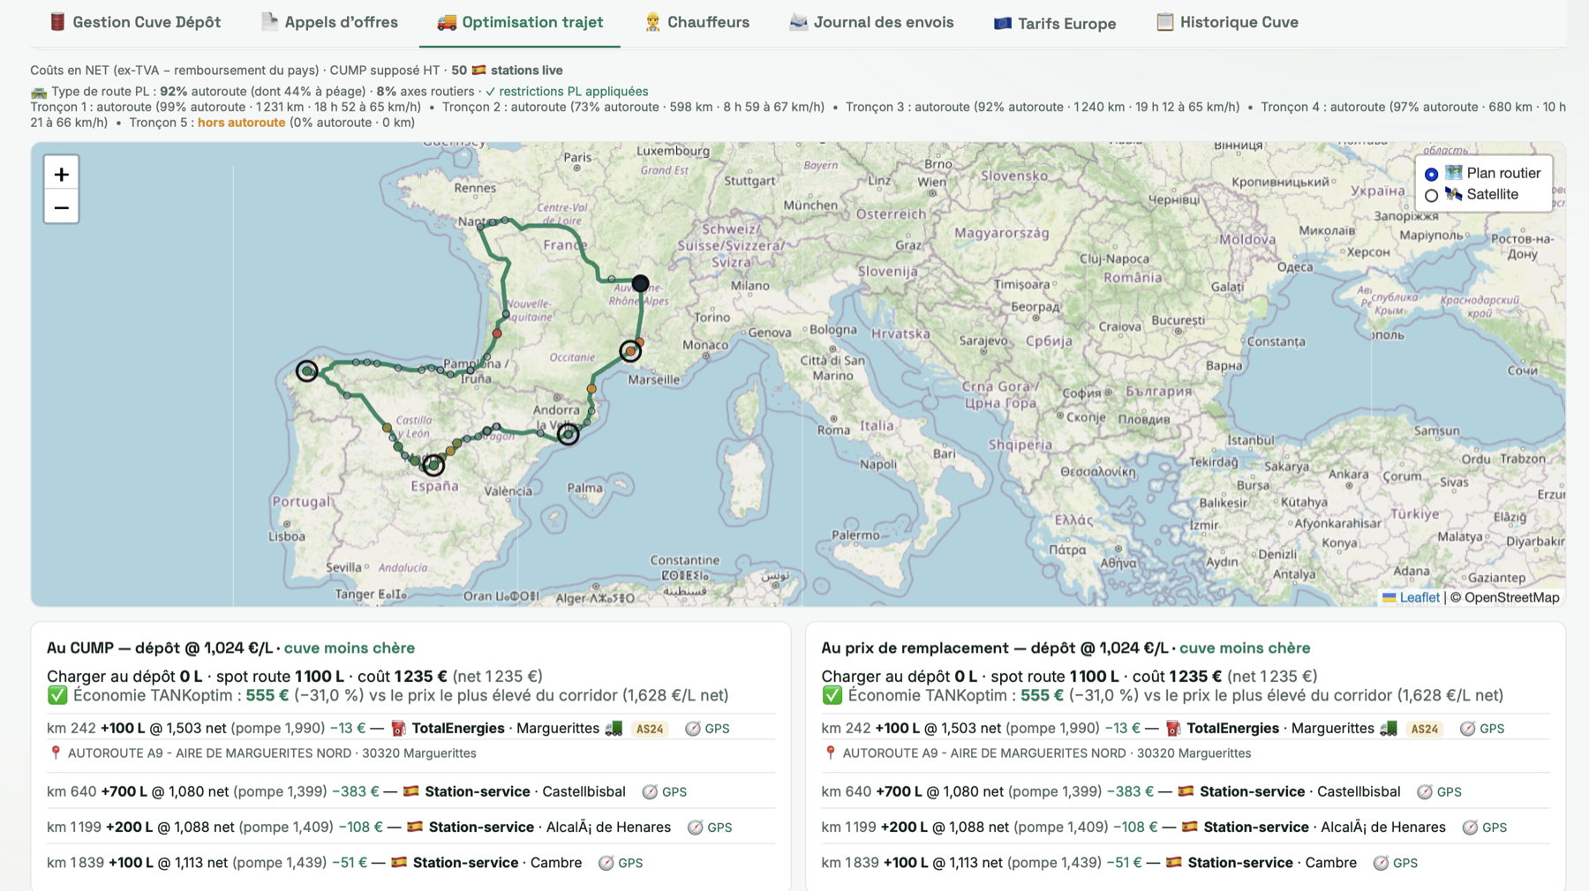This screenshot has height=891, width=1589.
Task: Open GPS for Castellbisbal in the CUMP panel
Action: (664, 792)
